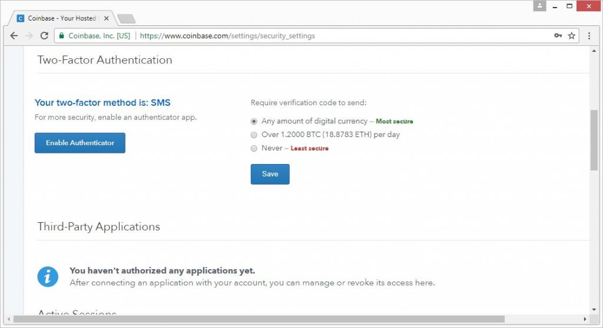Click 'Require verification code to send:' text
This screenshot has height=328, width=603.
309,102
